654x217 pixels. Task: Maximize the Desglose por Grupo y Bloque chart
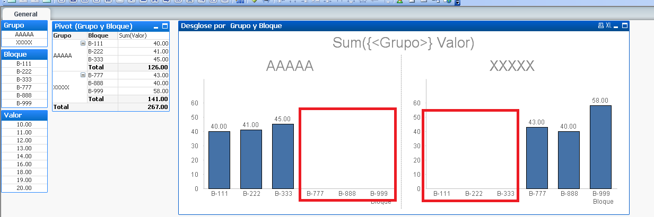624,25
